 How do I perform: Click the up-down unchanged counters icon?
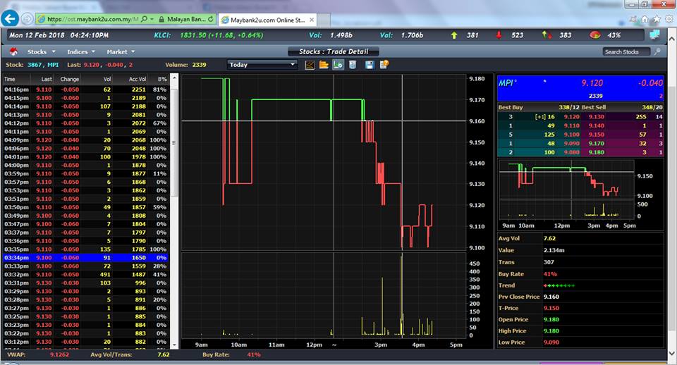[x=547, y=35]
